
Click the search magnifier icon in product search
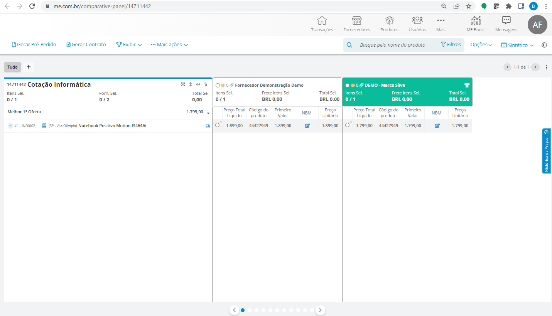click(x=349, y=45)
